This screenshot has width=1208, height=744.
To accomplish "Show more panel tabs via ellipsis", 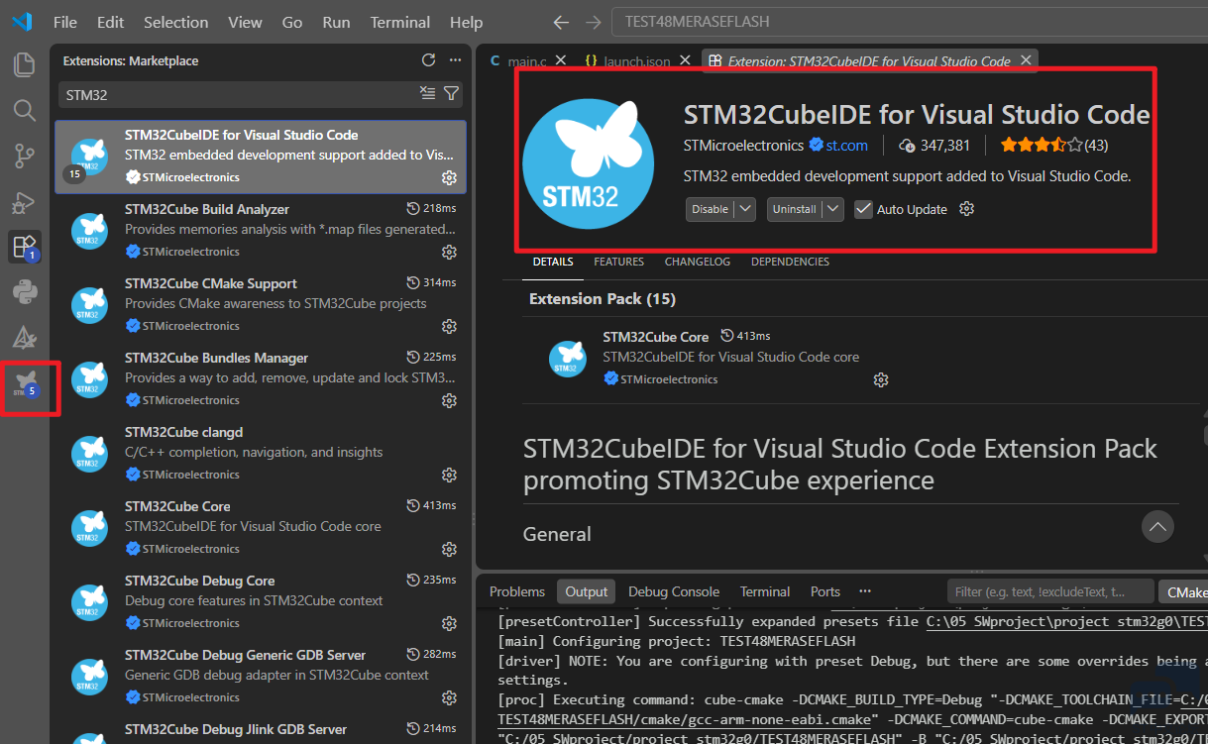I will [865, 591].
